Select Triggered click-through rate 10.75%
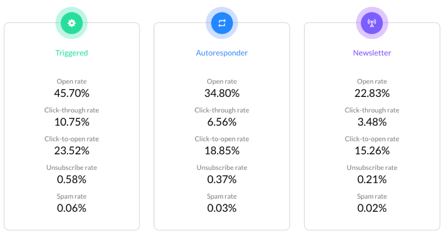 72,122
